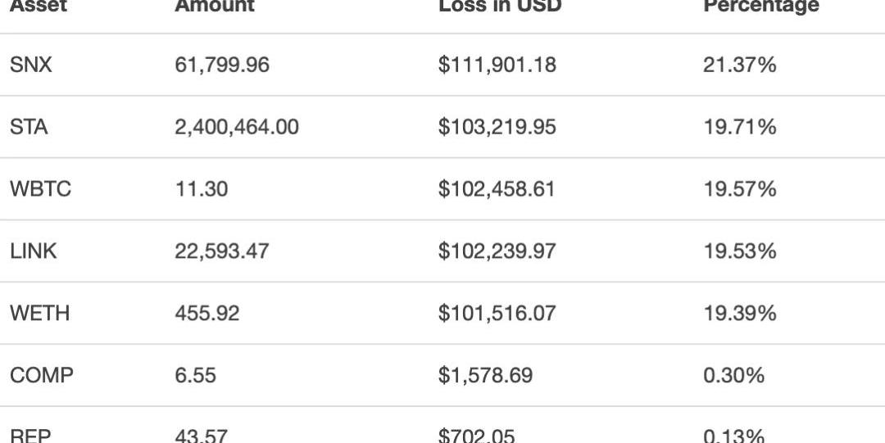Screen dimensions: 885x443
Task: Click the 21.37% percentage cell
Action: pos(739,66)
